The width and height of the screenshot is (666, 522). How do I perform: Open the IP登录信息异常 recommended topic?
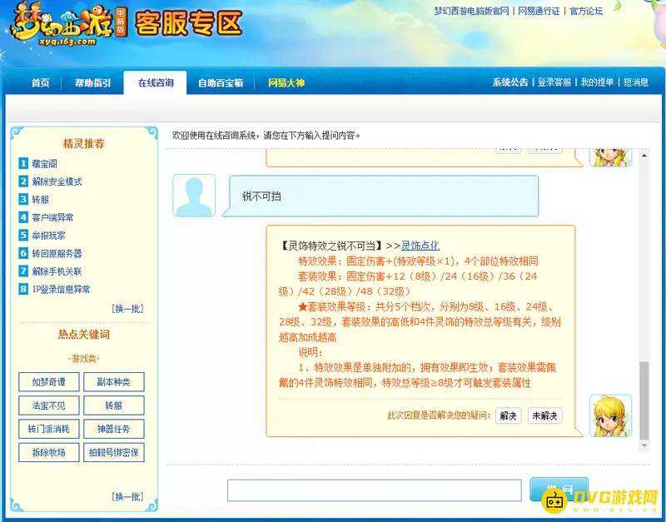coord(61,290)
